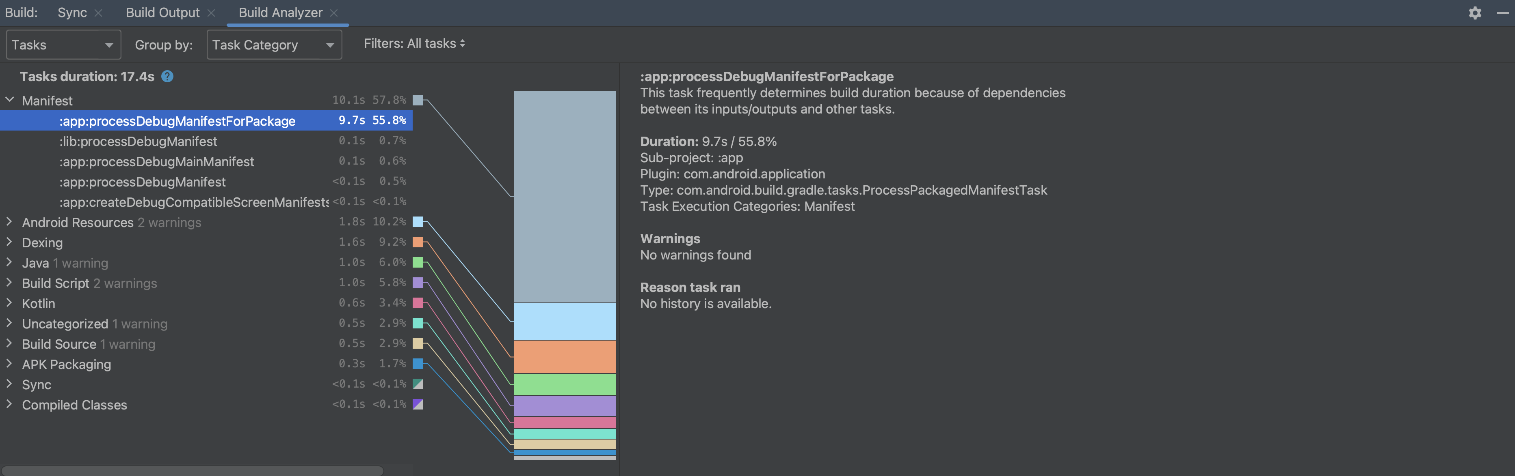Open the Tasks view dropdown

(x=63, y=45)
